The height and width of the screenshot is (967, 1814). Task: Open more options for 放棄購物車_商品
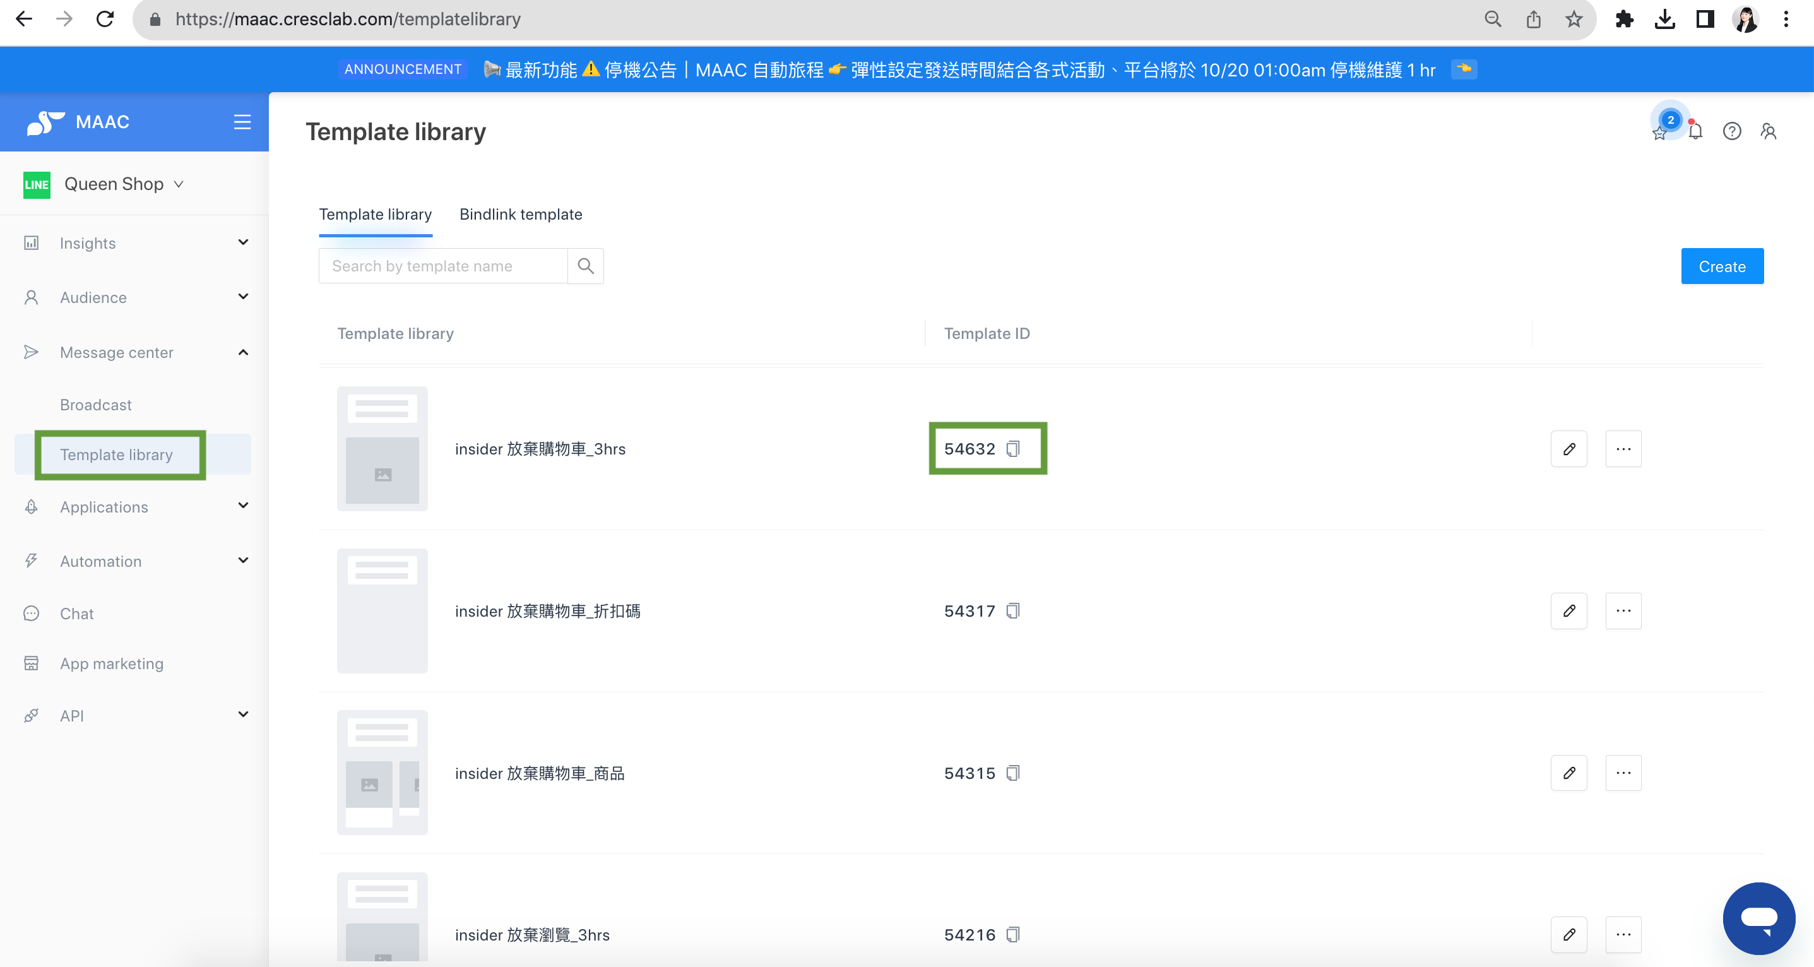tap(1623, 773)
